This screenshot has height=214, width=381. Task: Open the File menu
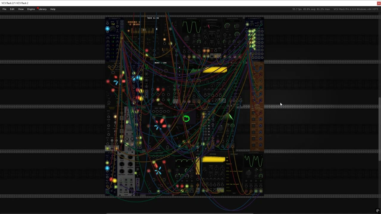coord(4,9)
